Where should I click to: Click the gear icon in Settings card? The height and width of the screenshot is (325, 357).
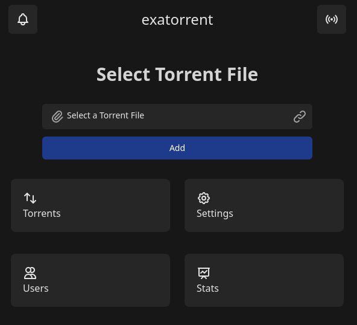click(204, 198)
